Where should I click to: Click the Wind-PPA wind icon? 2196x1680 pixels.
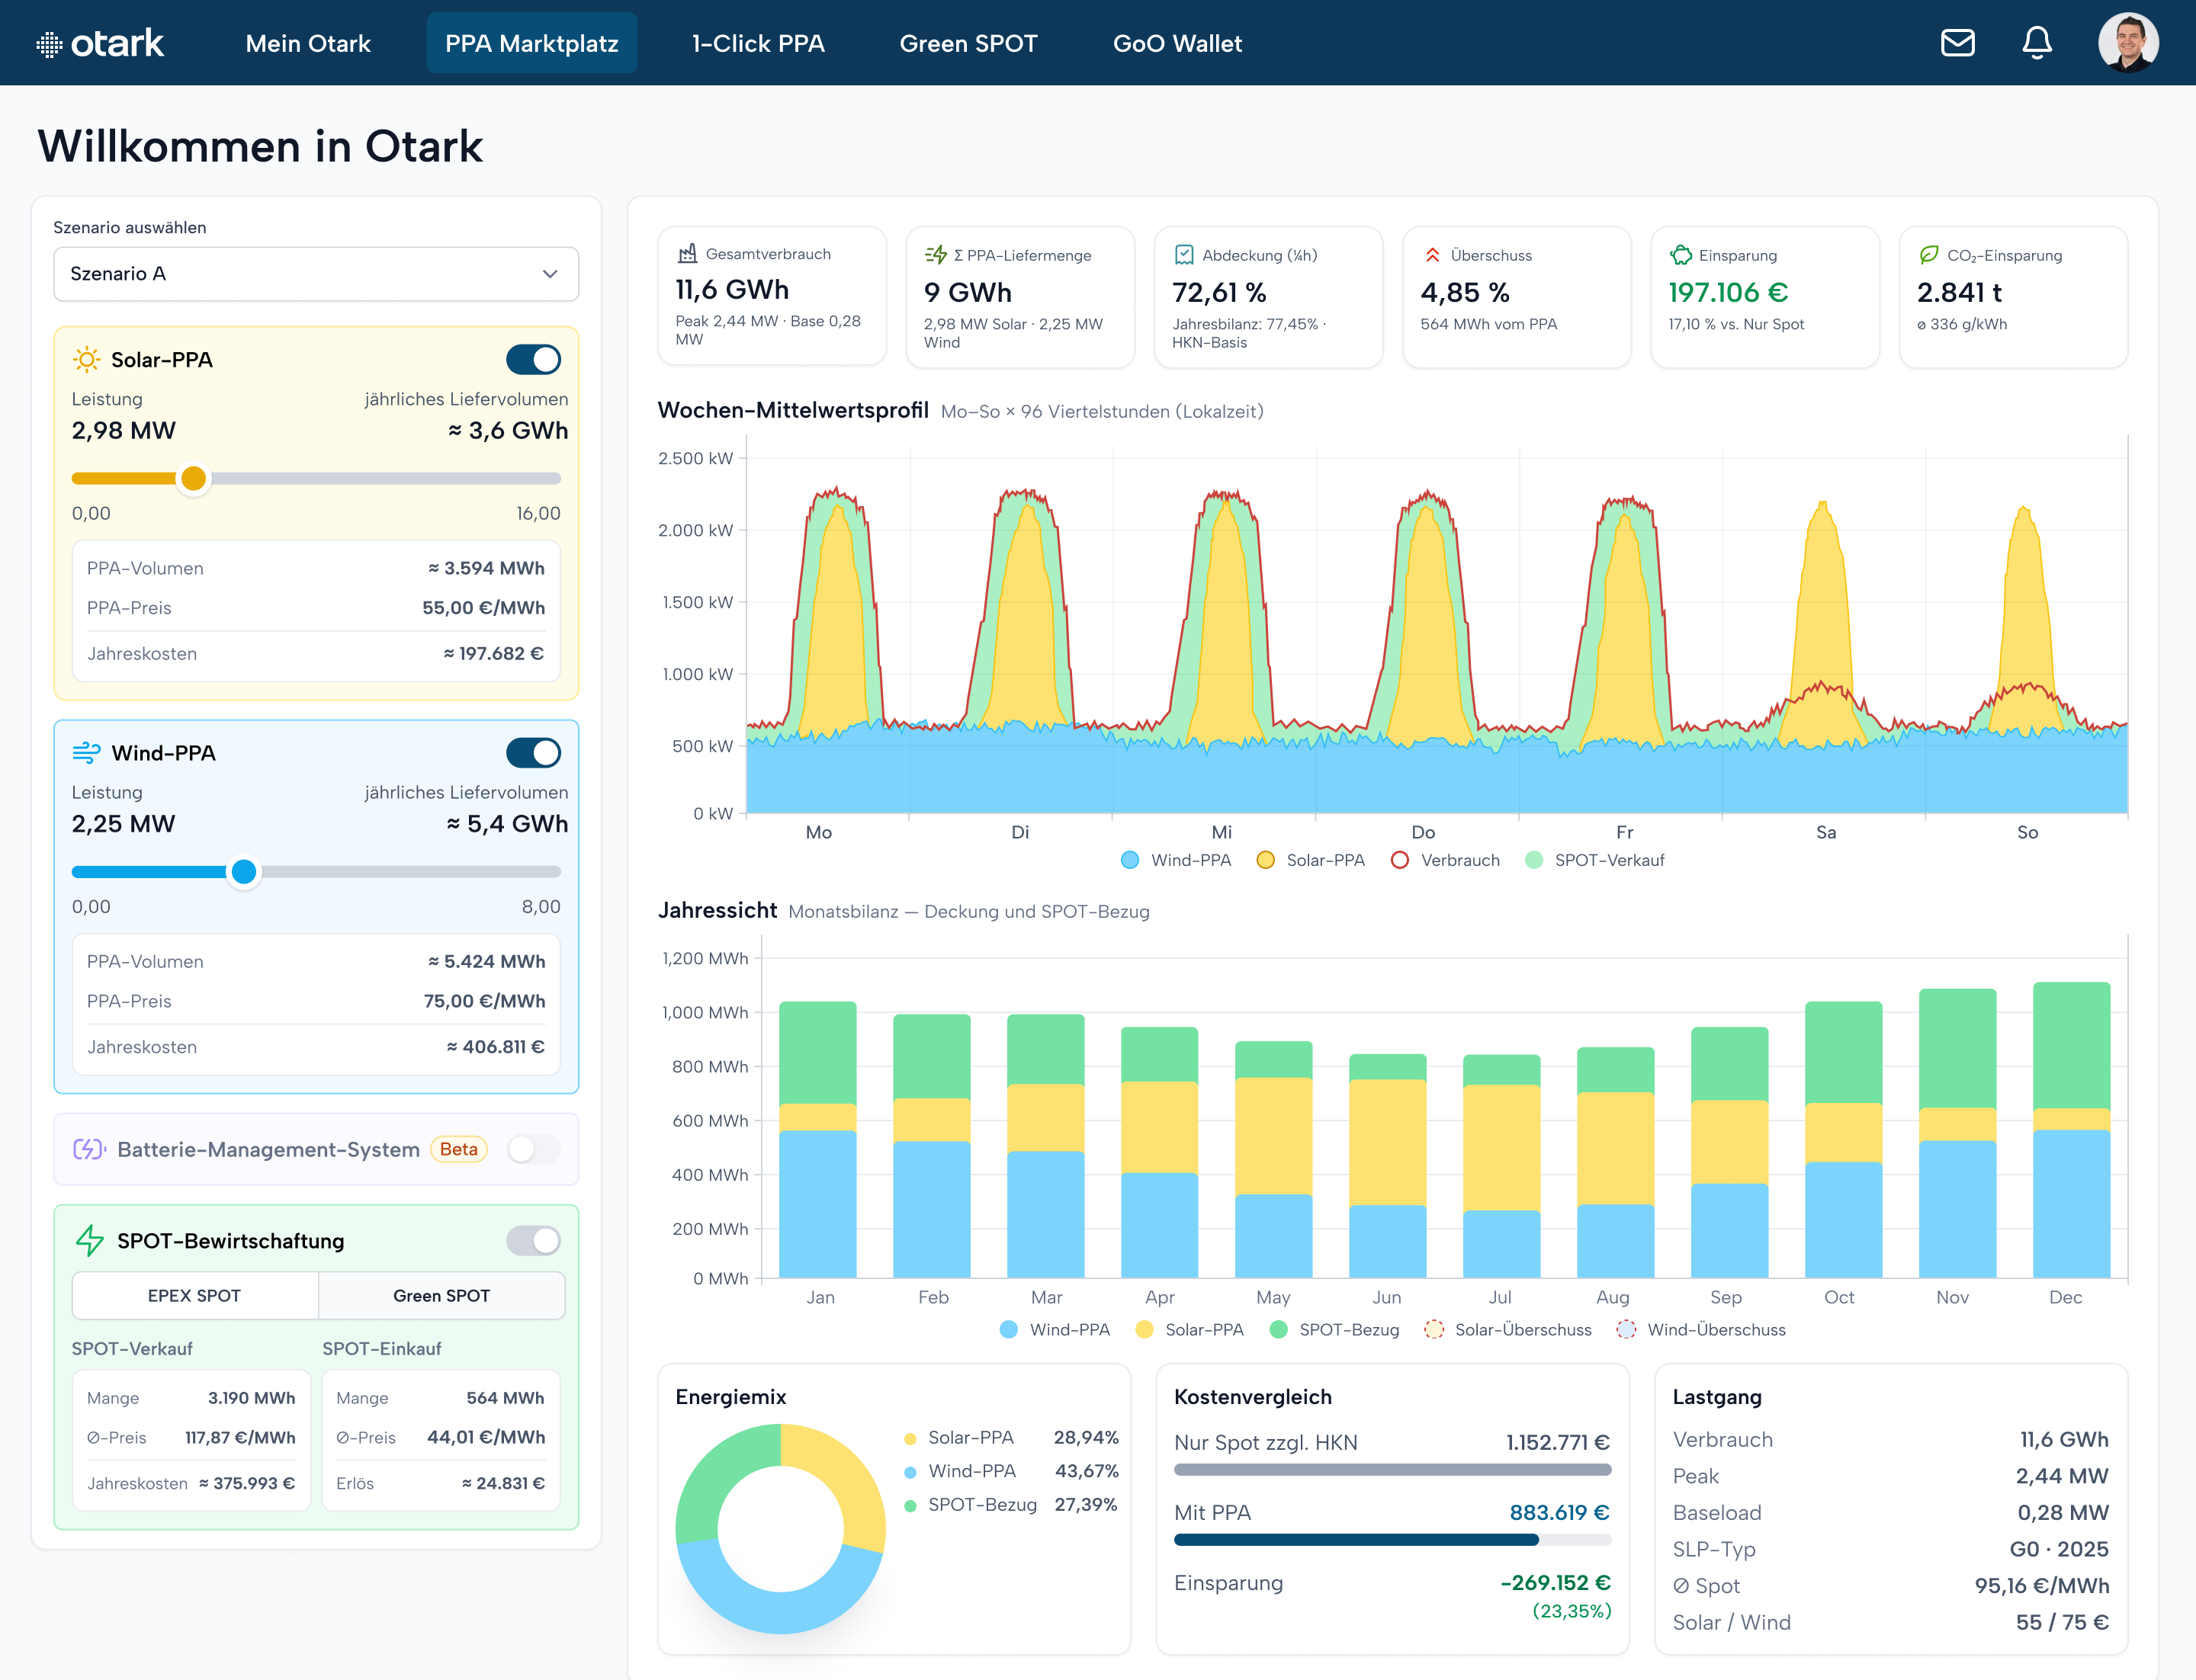(x=87, y=753)
